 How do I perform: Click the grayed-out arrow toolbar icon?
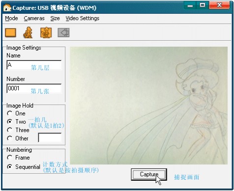pyautogui.click(x=63, y=32)
